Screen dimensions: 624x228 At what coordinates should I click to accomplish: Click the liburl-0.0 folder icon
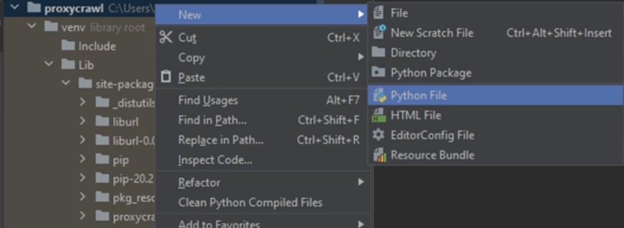pyautogui.click(x=102, y=140)
